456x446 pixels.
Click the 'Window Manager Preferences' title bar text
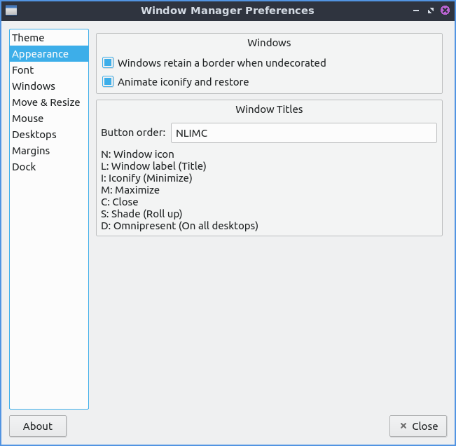[x=227, y=11]
